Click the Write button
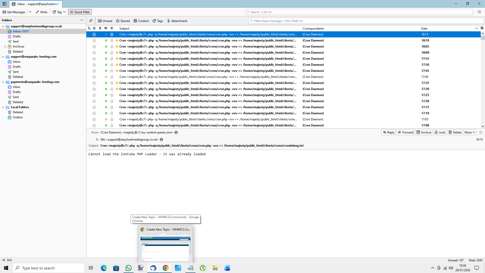485x273 pixels. point(41,12)
